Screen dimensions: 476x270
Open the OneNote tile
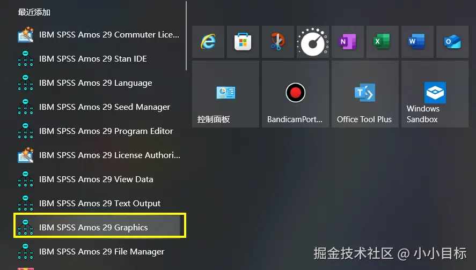348,42
